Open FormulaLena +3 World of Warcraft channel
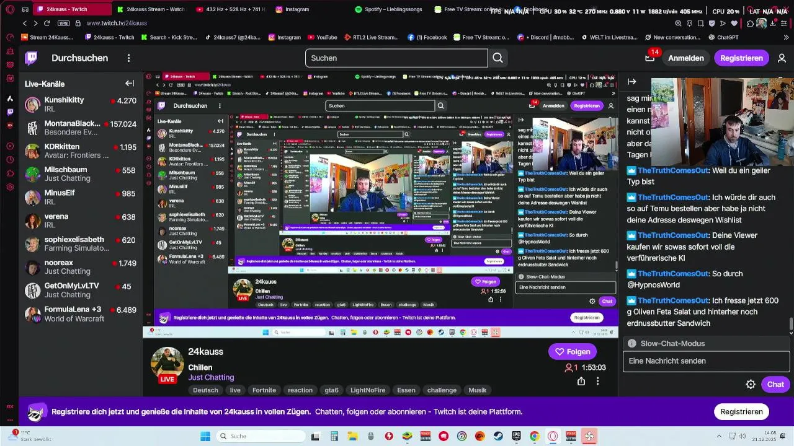Screen dimensions: 794x446 pos(81,314)
